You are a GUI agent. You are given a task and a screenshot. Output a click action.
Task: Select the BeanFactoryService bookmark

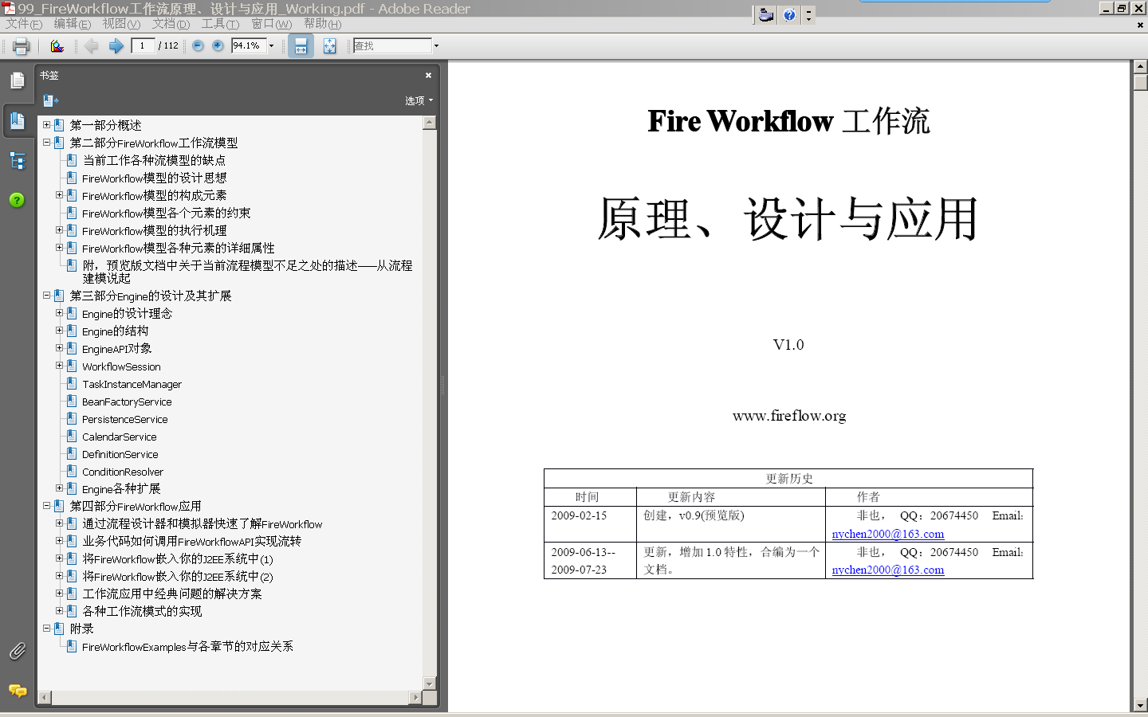click(127, 402)
